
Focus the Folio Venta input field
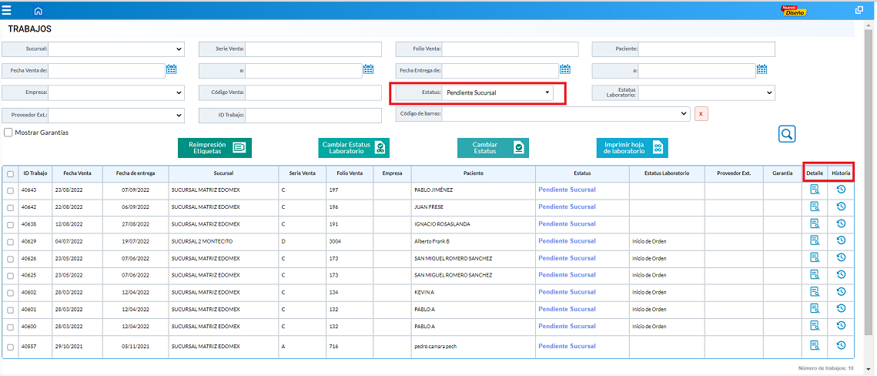pyautogui.click(x=510, y=49)
